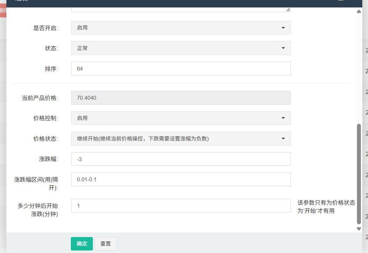Click the 价格控制 field label
The height and width of the screenshot is (253, 368).
[45, 119]
